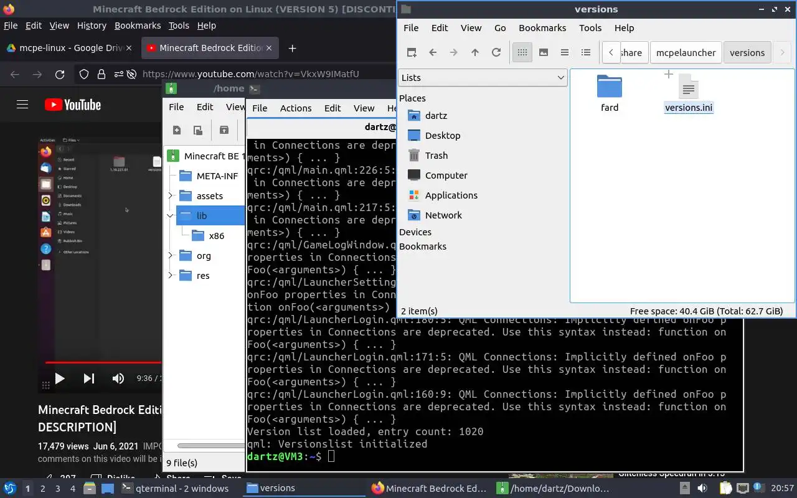The height and width of the screenshot is (498, 797).
Task: Open file manager Bookmarks menu
Action: (x=542, y=27)
